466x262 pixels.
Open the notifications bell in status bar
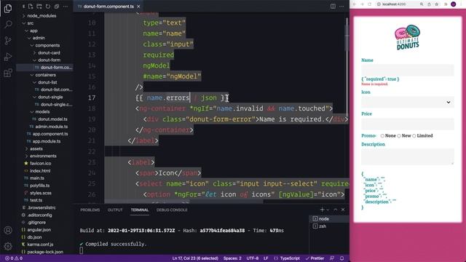tap(341, 258)
